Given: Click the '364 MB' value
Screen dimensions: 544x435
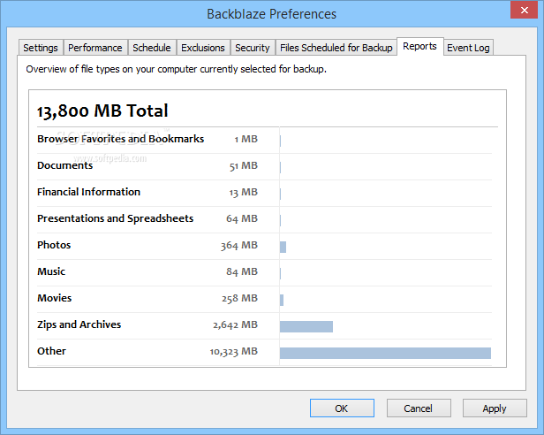Looking at the screenshot, I should pyautogui.click(x=239, y=245).
